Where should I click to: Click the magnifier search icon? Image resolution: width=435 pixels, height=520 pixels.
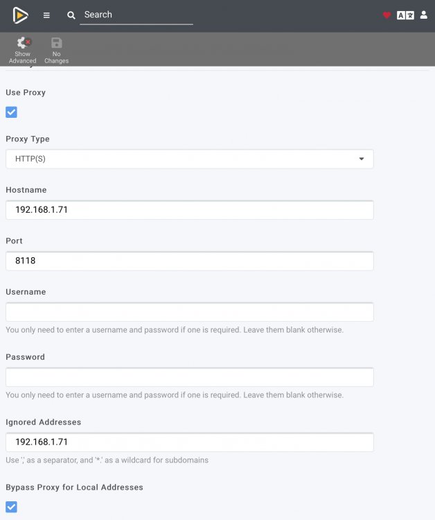(x=71, y=15)
